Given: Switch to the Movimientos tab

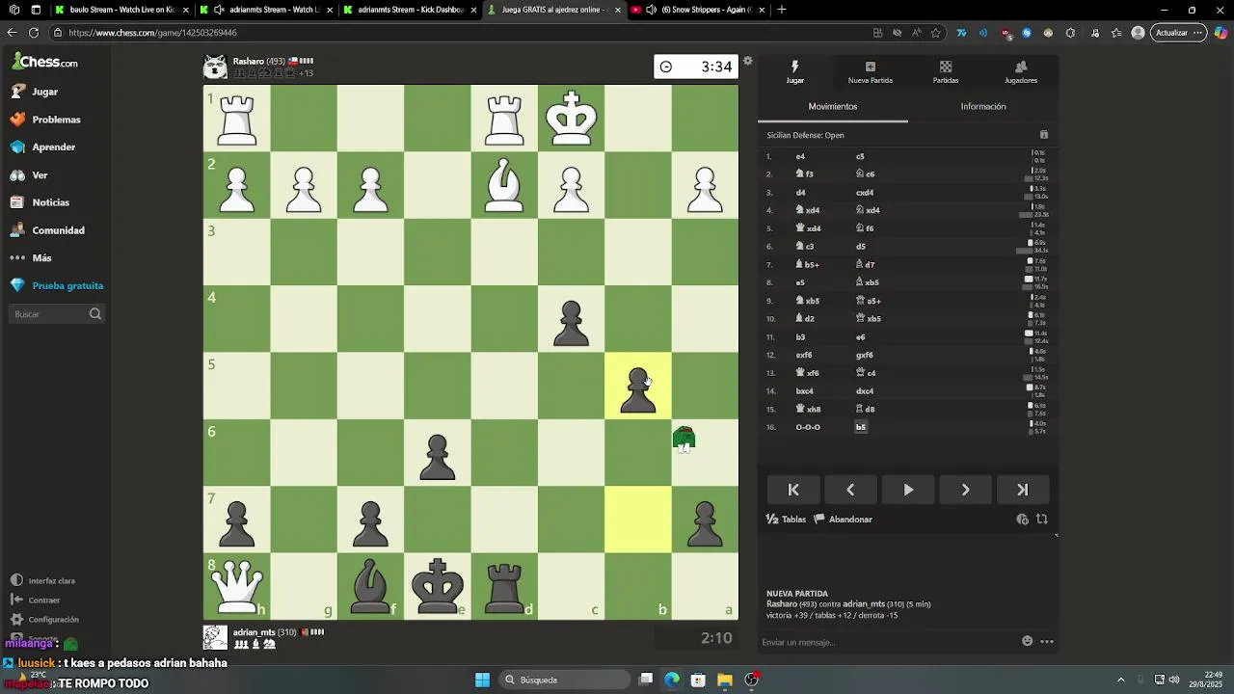Looking at the screenshot, I should (x=833, y=106).
